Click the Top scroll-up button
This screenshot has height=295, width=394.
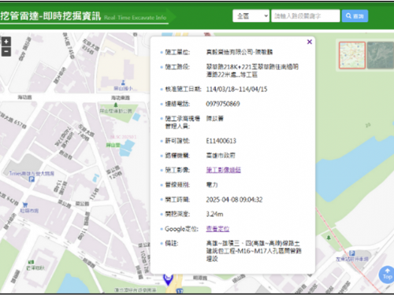(387, 275)
